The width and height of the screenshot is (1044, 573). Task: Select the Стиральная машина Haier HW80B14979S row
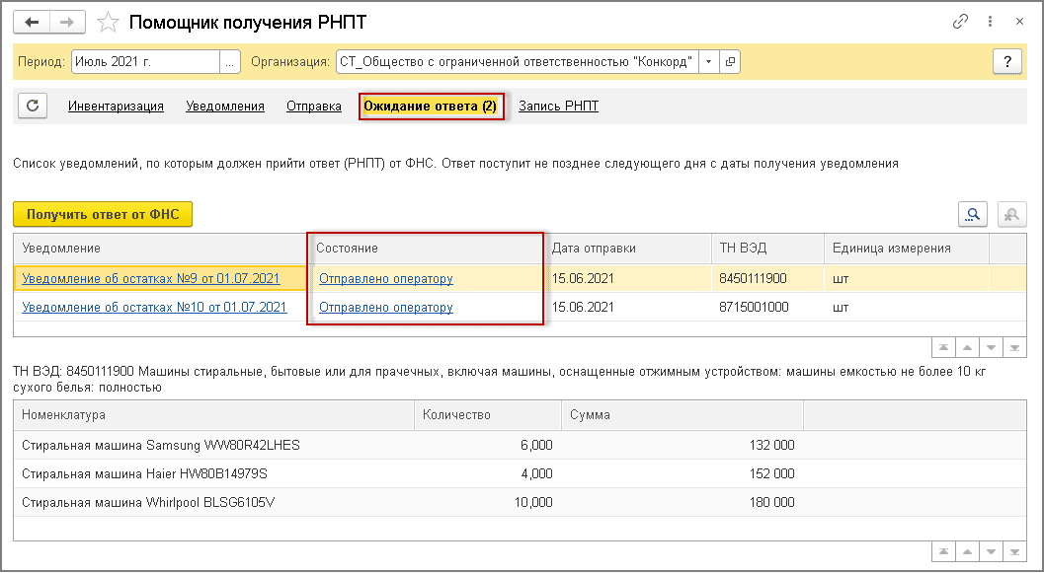coord(144,474)
